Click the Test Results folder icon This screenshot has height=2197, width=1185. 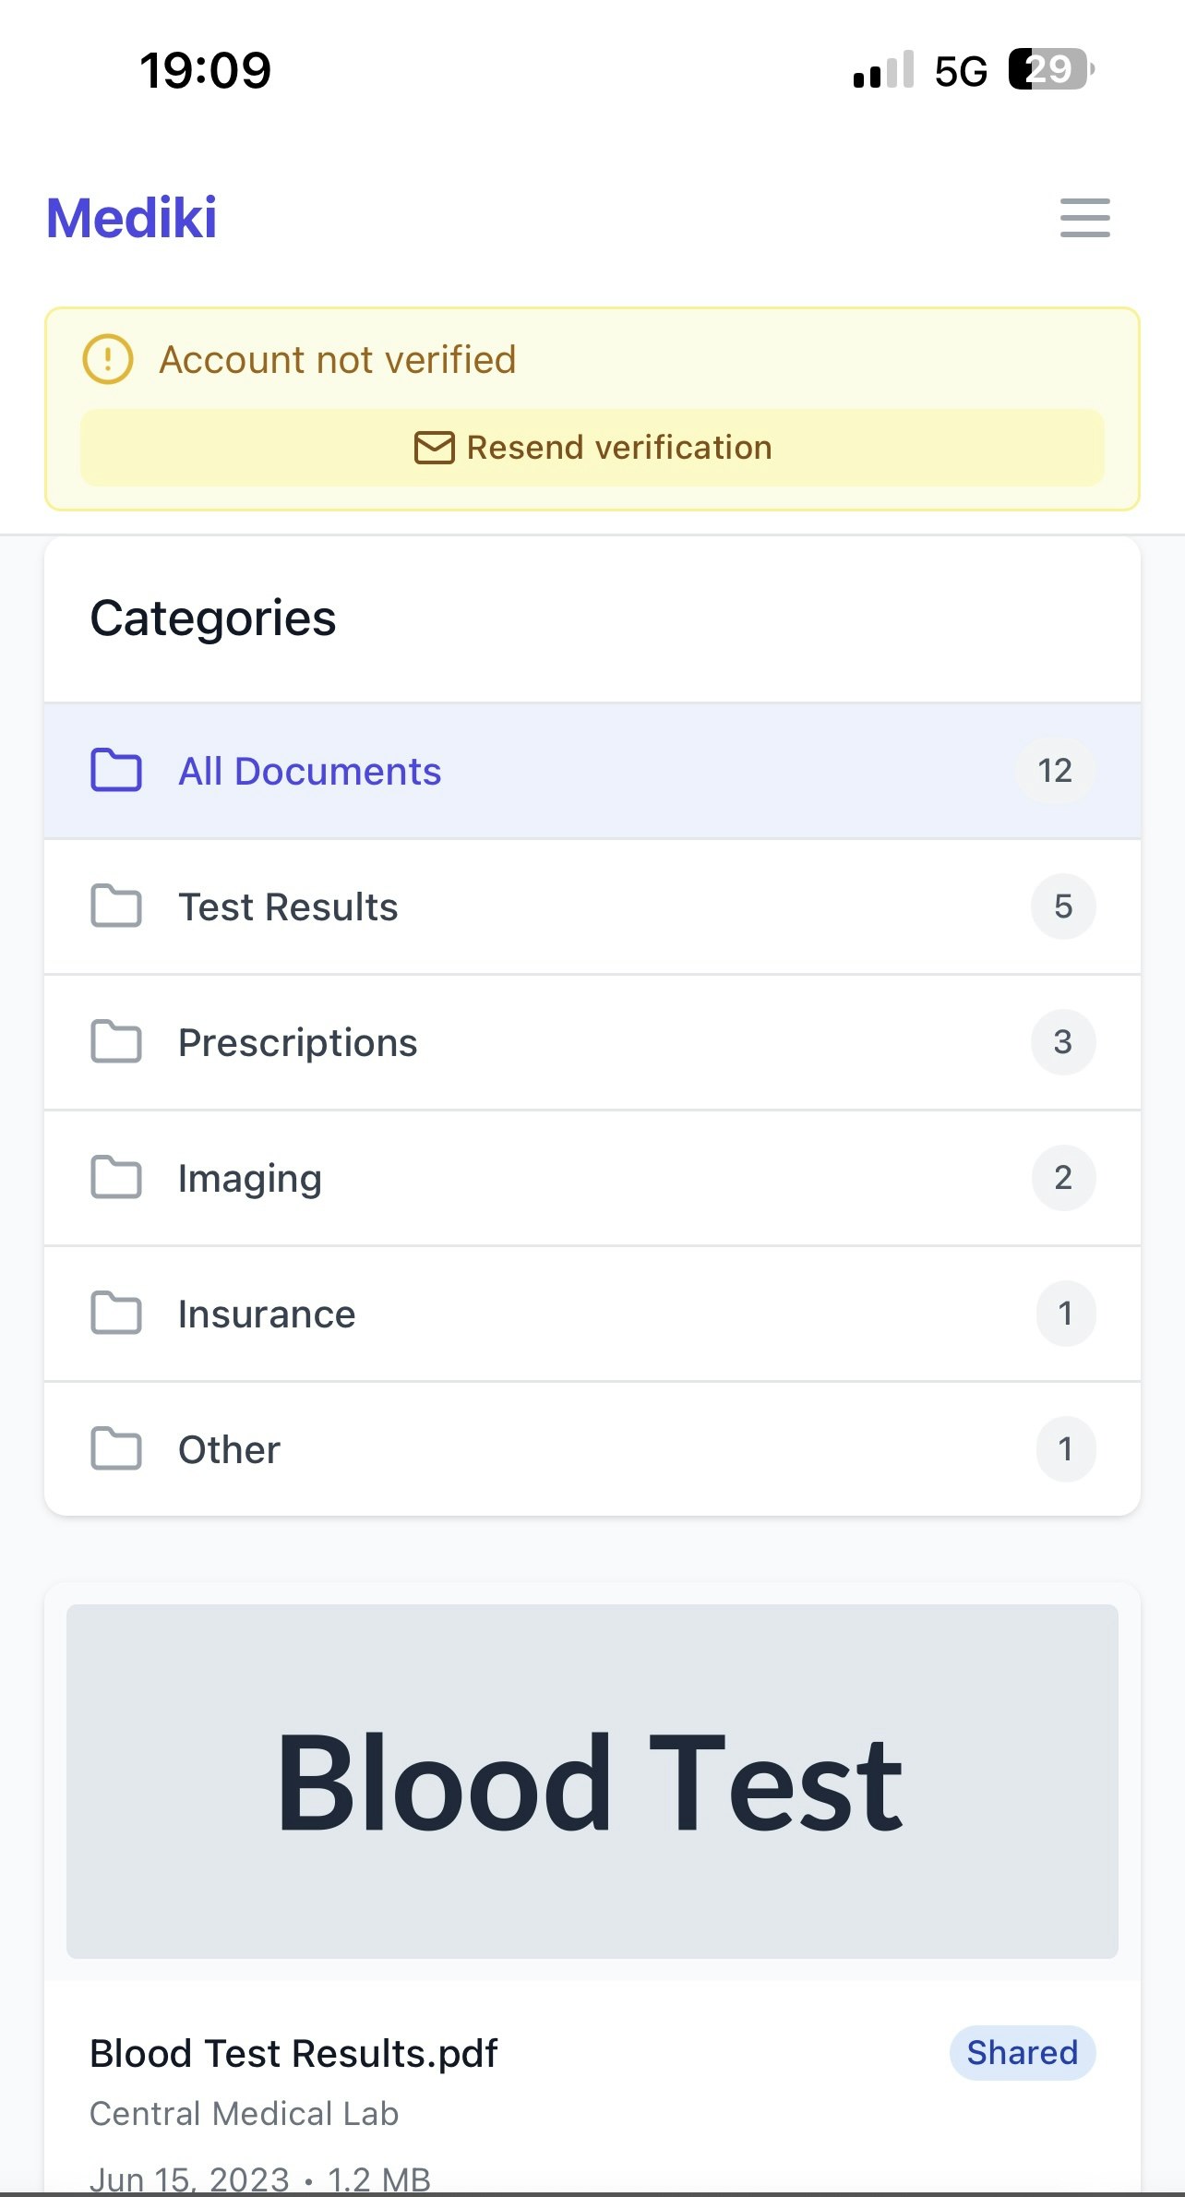coord(116,906)
